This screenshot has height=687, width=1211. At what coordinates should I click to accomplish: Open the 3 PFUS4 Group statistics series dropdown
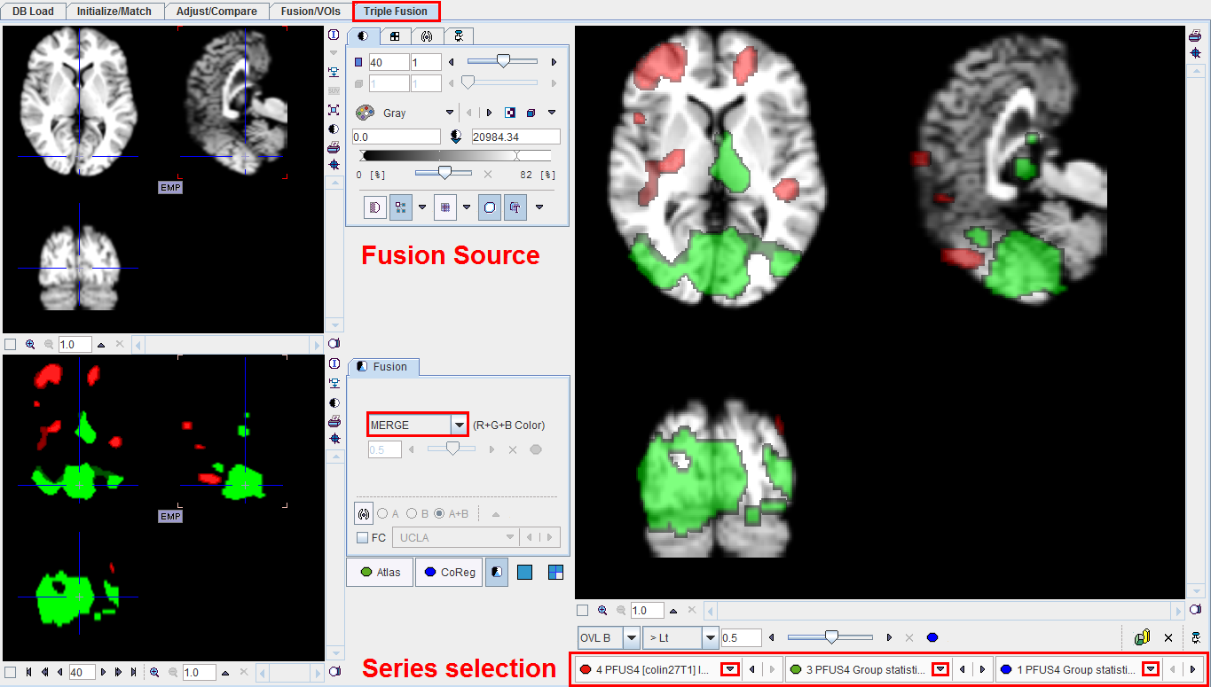tap(940, 669)
